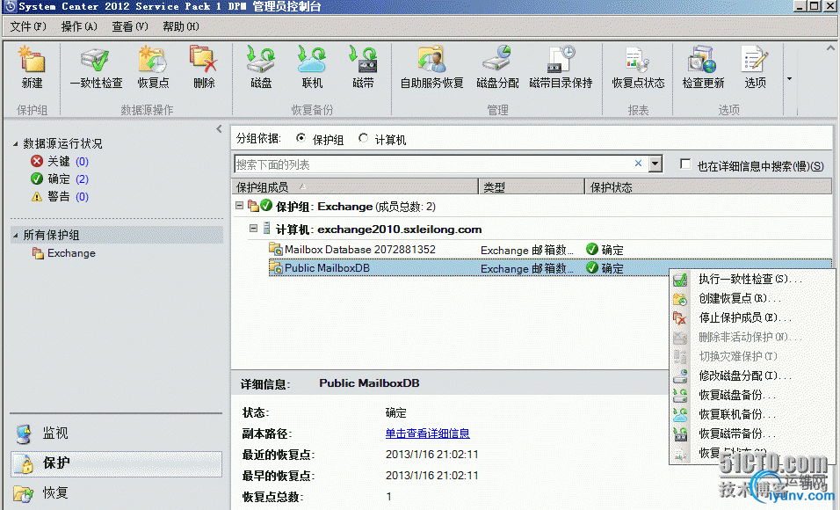The height and width of the screenshot is (510, 840).
Task: Sort by 保护状态 column header
Action: click(708, 186)
